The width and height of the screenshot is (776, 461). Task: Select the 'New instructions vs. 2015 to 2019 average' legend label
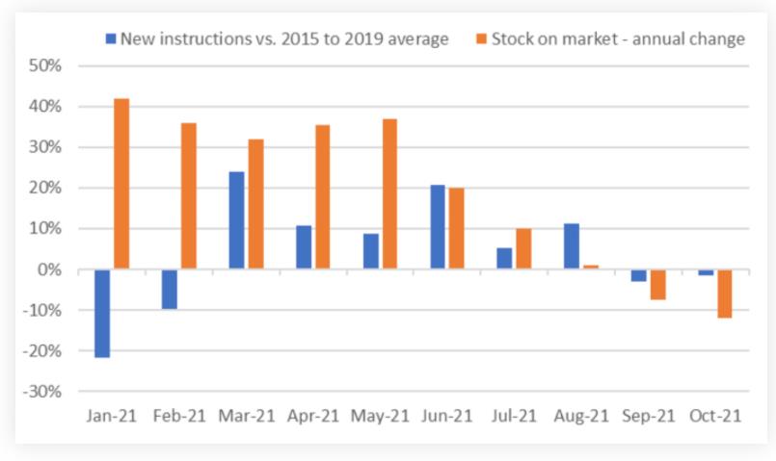(x=284, y=39)
